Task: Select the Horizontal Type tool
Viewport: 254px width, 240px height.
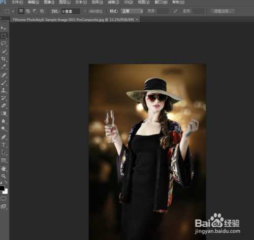Action: point(4,145)
